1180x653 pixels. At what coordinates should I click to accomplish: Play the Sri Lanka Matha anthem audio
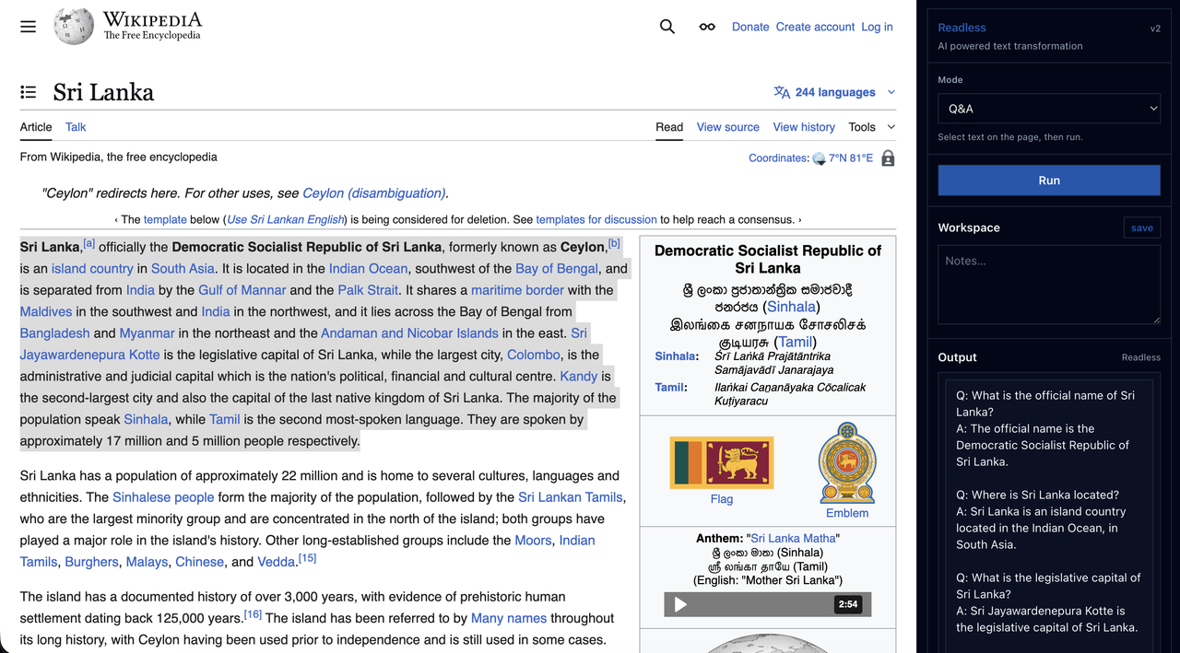[680, 604]
